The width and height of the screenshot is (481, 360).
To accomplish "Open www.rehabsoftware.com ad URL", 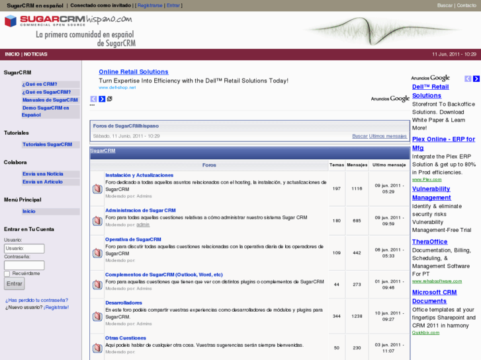I will (x=437, y=281).
